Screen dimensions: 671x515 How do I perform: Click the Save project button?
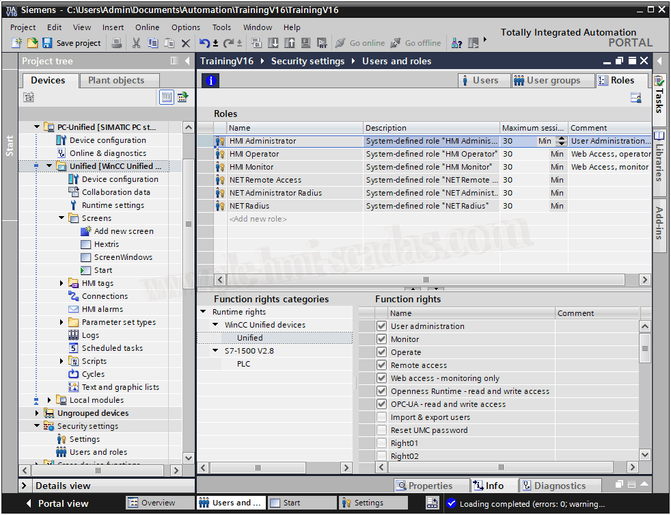[72, 43]
